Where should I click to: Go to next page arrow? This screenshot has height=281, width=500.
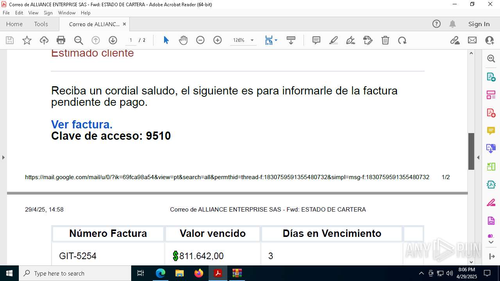(x=113, y=40)
